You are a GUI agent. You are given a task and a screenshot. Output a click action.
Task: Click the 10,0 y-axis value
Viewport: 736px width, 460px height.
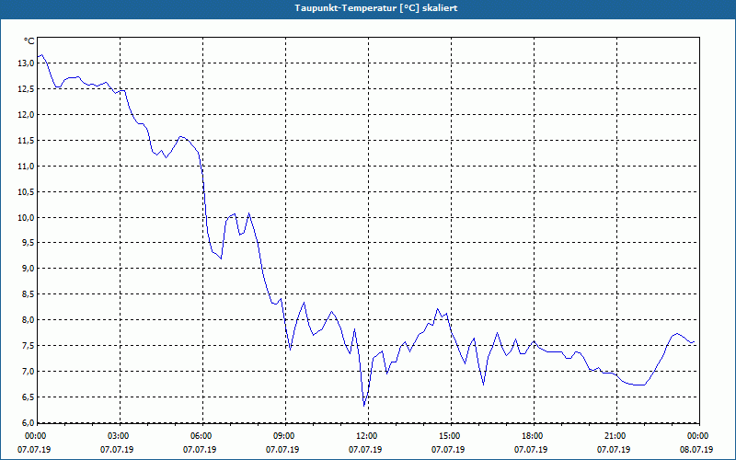(x=26, y=218)
